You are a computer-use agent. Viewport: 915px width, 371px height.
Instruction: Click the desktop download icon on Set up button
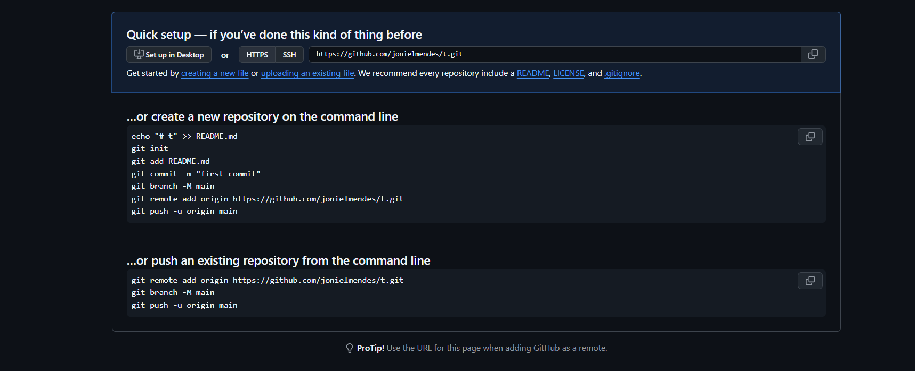click(x=139, y=54)
